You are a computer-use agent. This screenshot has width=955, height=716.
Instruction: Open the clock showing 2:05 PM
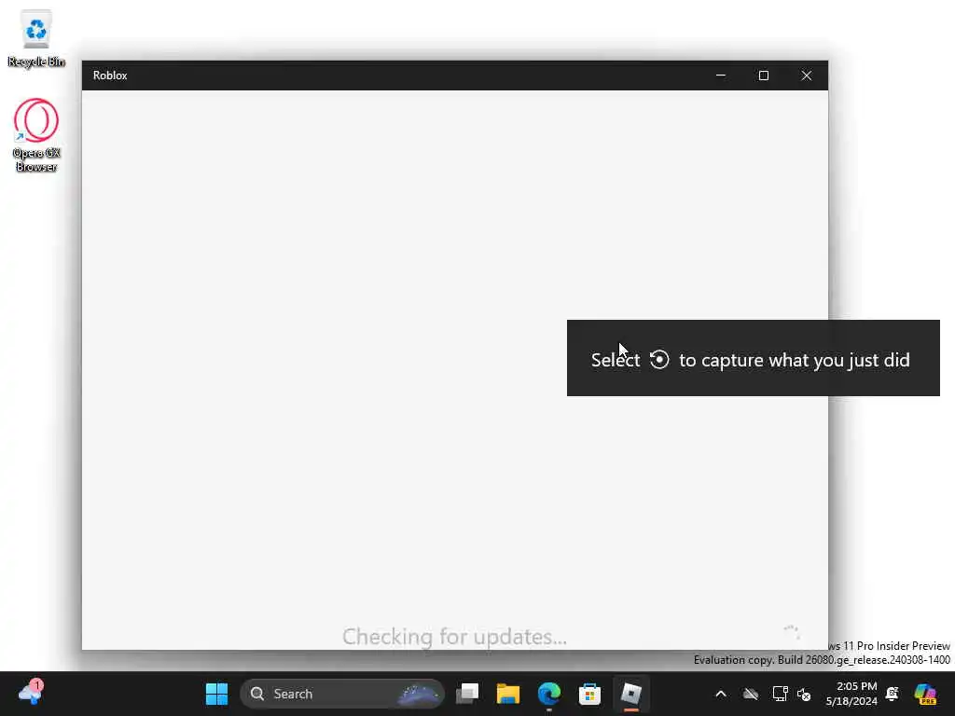point(851,694)
